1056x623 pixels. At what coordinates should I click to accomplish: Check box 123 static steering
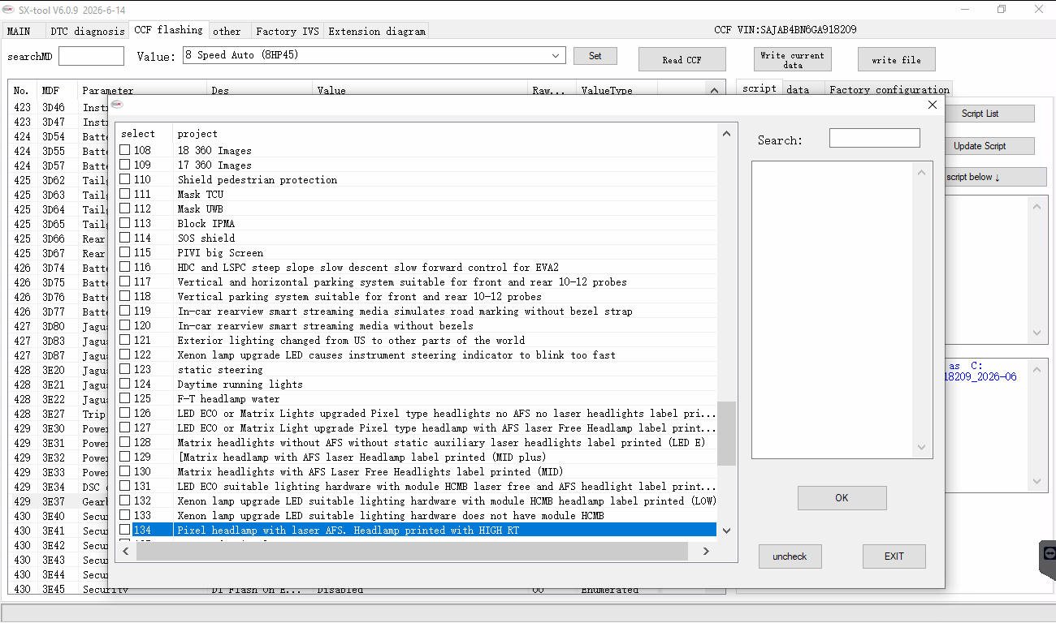(125, 369)
